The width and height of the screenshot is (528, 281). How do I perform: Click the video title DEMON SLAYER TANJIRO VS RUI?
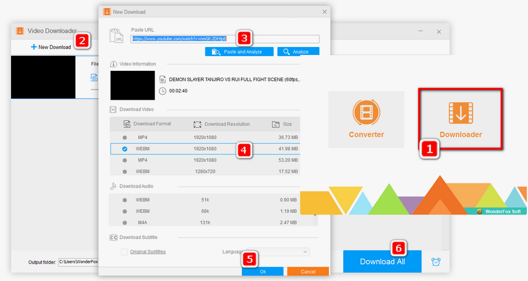pyautogui.click(x=234, y=80)
